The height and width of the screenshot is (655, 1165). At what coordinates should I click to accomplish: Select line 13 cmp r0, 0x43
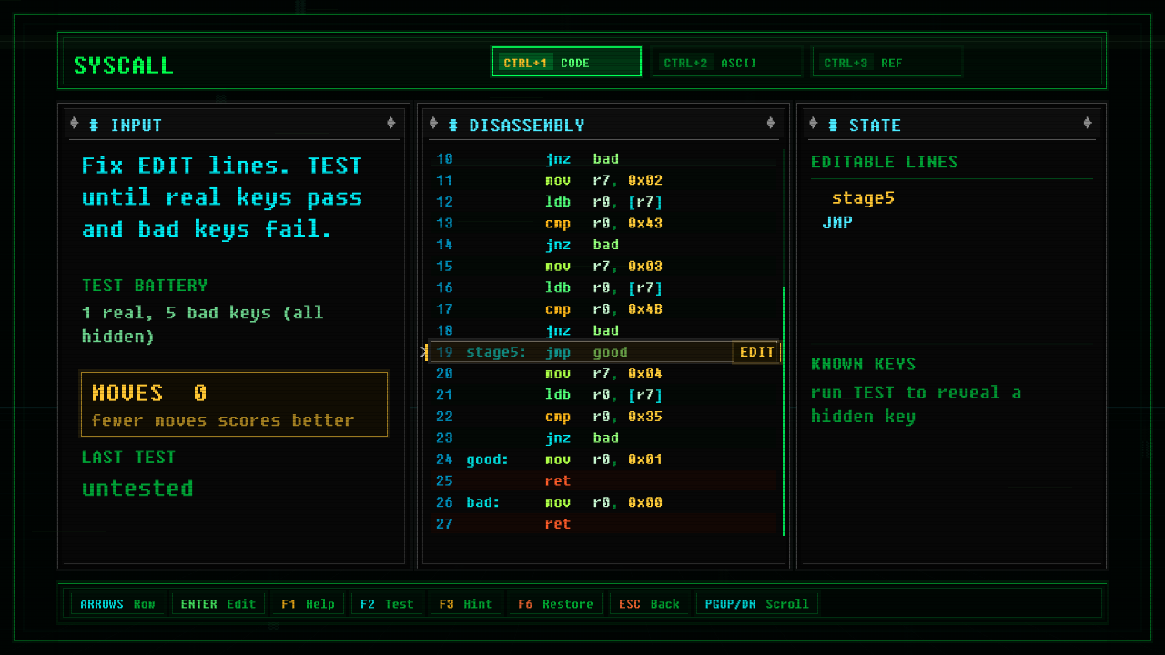pyautogui.click(x=604, y=223)
